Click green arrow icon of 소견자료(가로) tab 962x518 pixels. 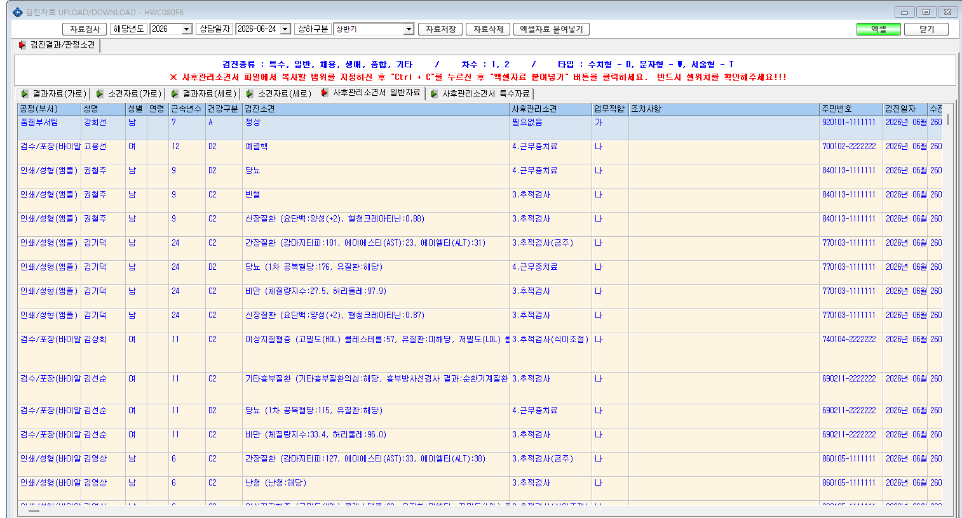tap(100, 93)
